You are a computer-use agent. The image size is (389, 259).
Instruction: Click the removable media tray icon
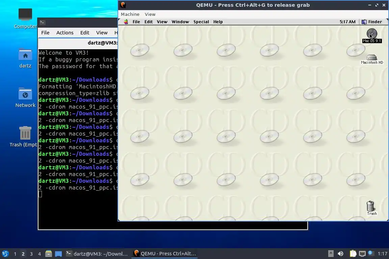[x=331, y=254]
